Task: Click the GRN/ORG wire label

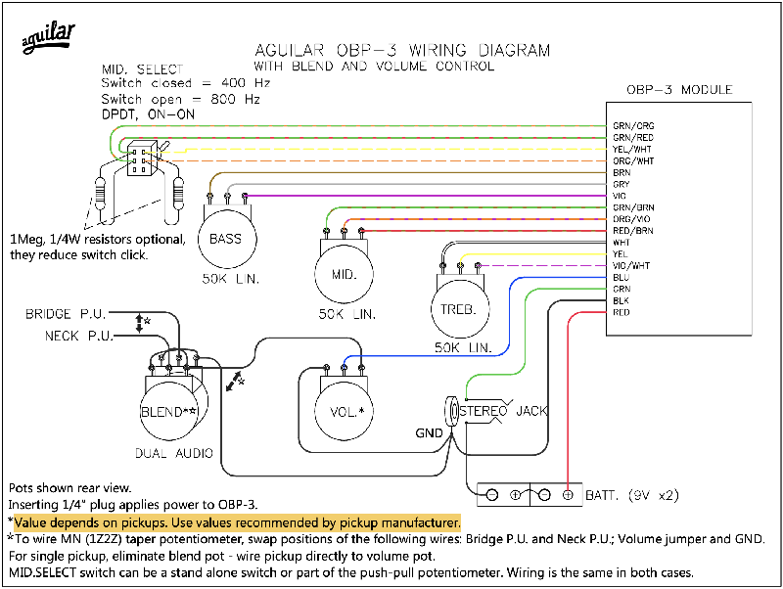Action: coord(633,126)
